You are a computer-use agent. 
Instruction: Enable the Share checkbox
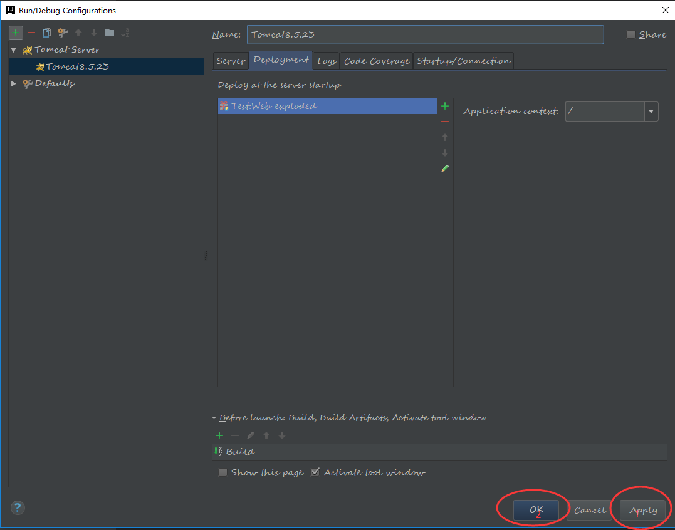coord(631,35)
